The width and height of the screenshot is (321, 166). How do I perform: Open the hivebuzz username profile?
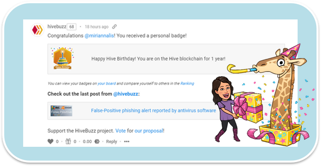click(x=57, y=27)
